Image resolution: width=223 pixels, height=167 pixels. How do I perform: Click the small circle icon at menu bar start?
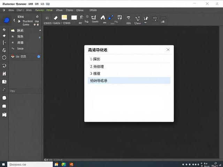coord(4,10)
